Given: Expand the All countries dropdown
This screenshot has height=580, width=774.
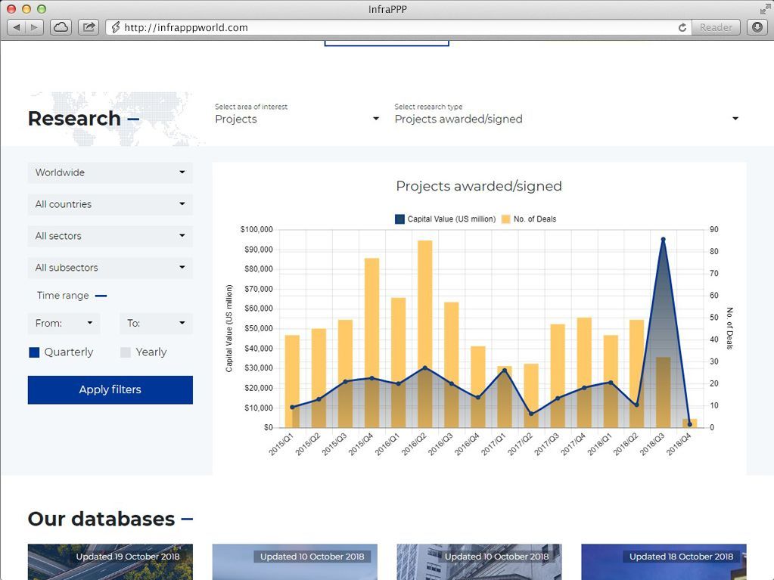Looking at the screenshot, I should tap(110, 204).
